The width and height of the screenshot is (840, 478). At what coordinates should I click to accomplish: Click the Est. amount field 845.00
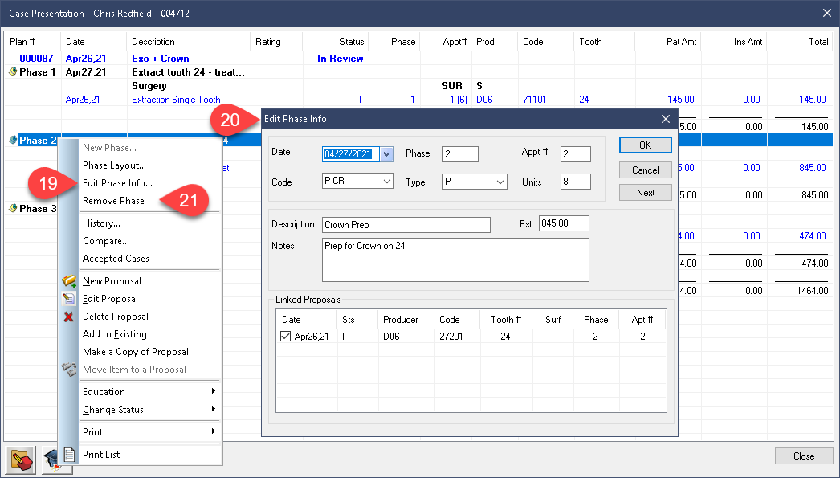coord(564,223)
